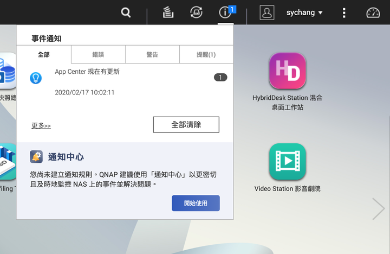
Task: Select the 警告 tab
Action: point(152,54)
